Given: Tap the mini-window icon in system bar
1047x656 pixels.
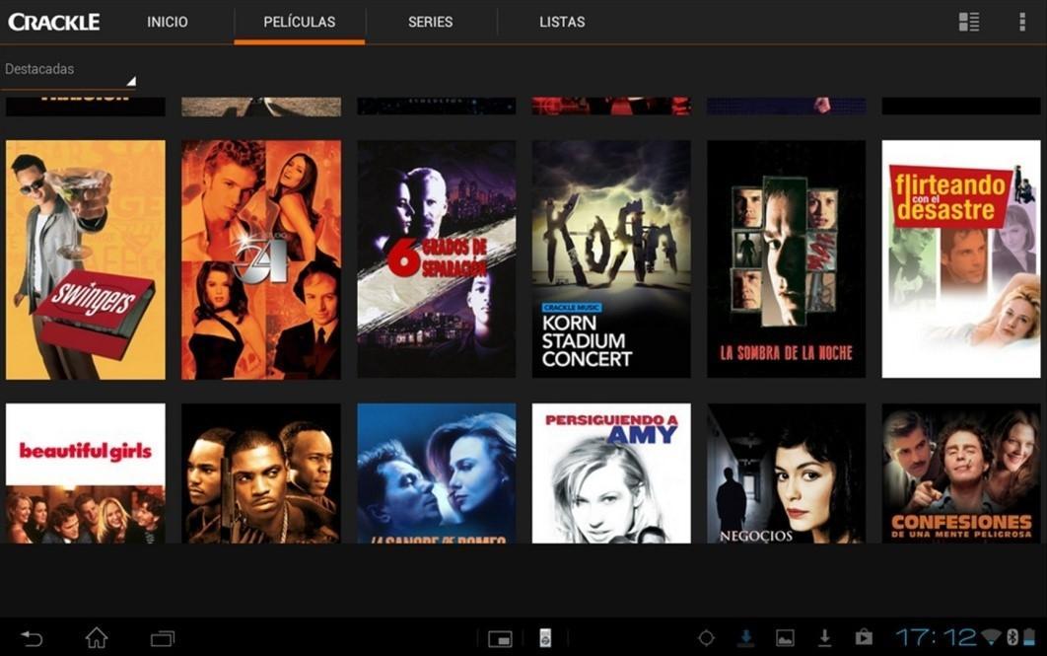Looking at the screenshot, I should [500, 639].
